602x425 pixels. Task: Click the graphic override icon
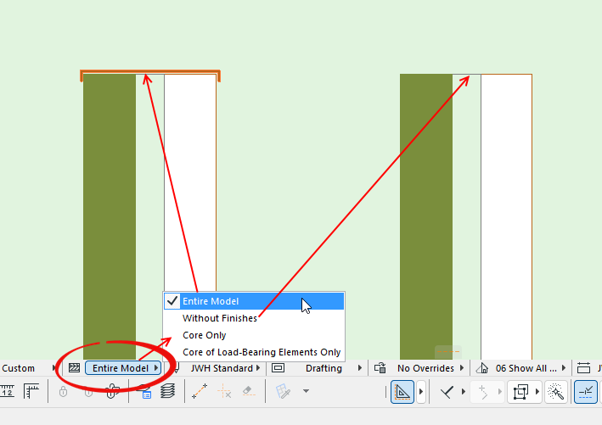[x=380, y=368]
